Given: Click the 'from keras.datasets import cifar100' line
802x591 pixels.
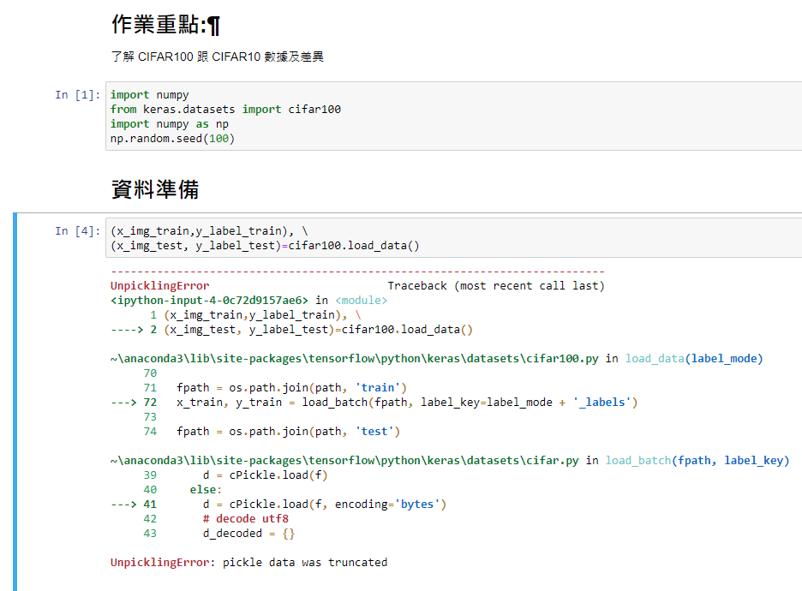Looking at the screenshot, I should 225,109.
